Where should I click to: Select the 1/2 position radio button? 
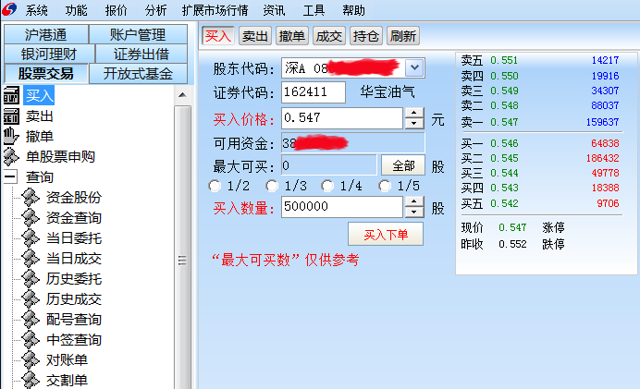point(215,186)
